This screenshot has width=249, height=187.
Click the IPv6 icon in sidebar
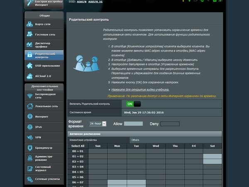click(30, 127)
